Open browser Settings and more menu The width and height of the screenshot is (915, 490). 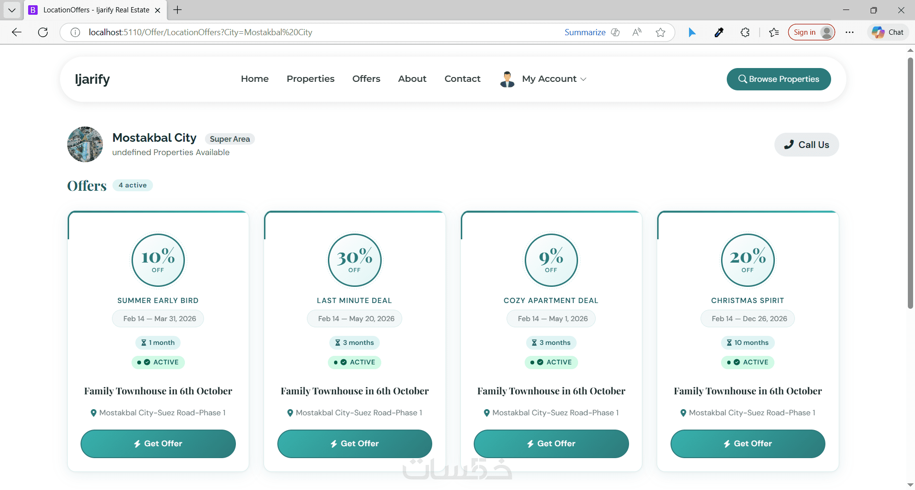click(x=850, y=32)
